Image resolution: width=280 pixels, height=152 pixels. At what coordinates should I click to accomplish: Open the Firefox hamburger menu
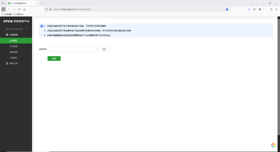276,9
